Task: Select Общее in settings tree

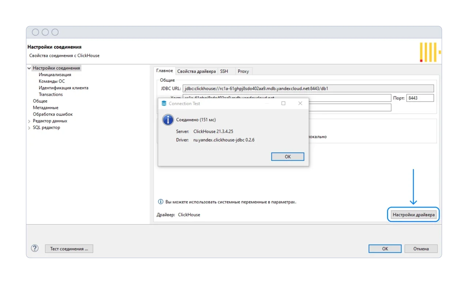Action: point(40,101)
